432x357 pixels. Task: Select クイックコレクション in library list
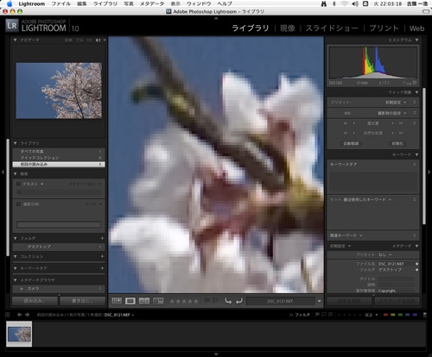click(59, 158)
